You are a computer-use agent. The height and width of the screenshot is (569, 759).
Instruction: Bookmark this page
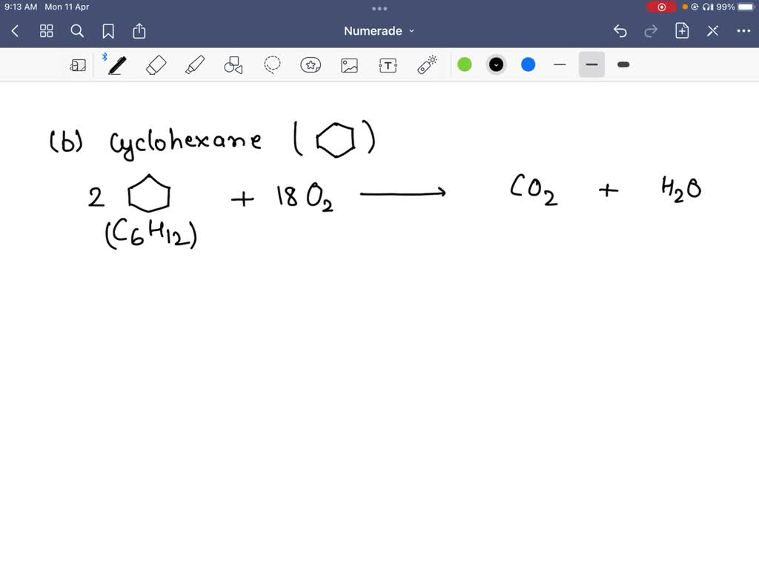point(108,31)
